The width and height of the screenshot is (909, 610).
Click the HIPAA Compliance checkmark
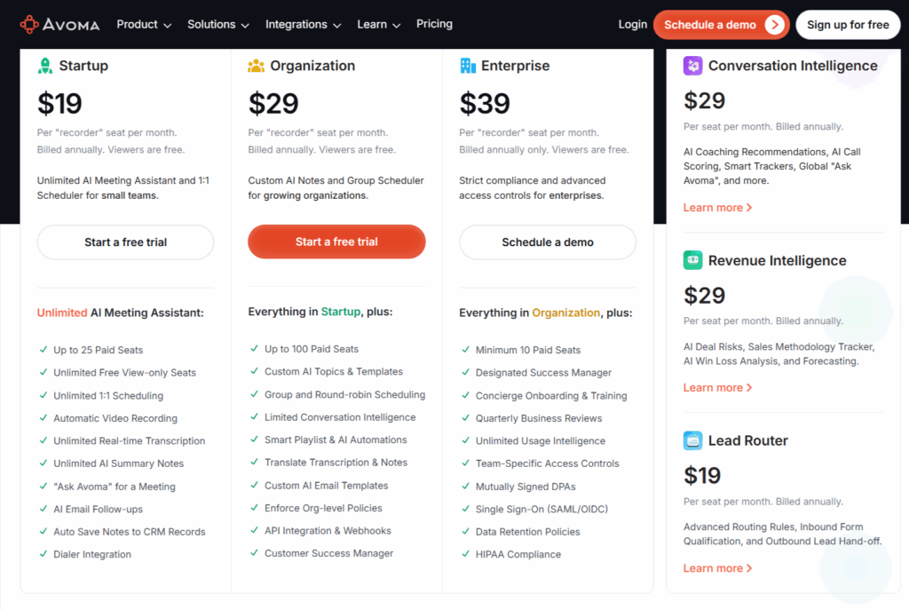coord(465,554)
